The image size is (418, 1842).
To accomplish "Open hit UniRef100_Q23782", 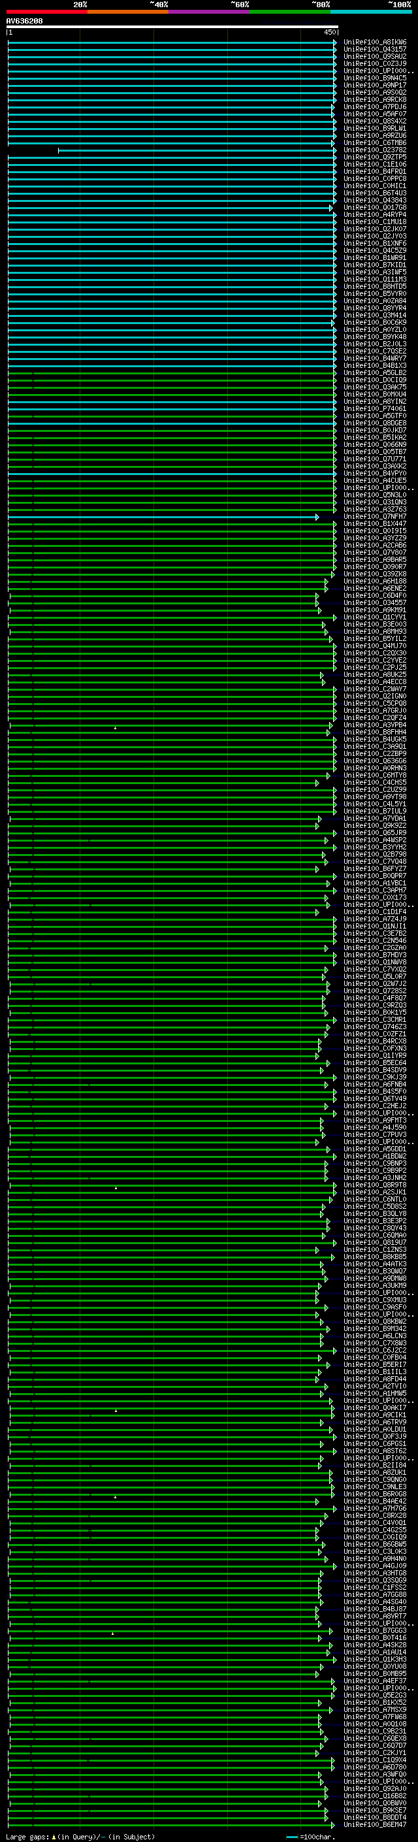I will [x=374, y=150].
